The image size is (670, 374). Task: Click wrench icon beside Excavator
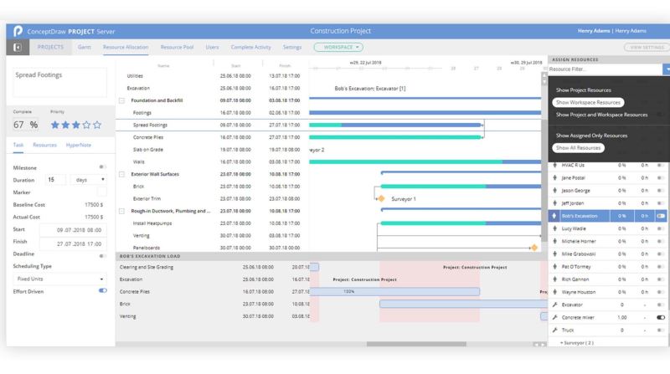coord(554,305)
